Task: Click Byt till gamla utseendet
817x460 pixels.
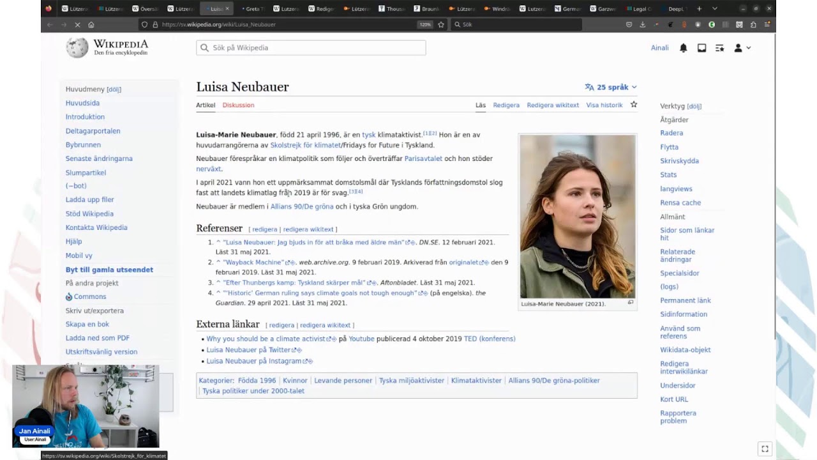Action: [109, 270]
